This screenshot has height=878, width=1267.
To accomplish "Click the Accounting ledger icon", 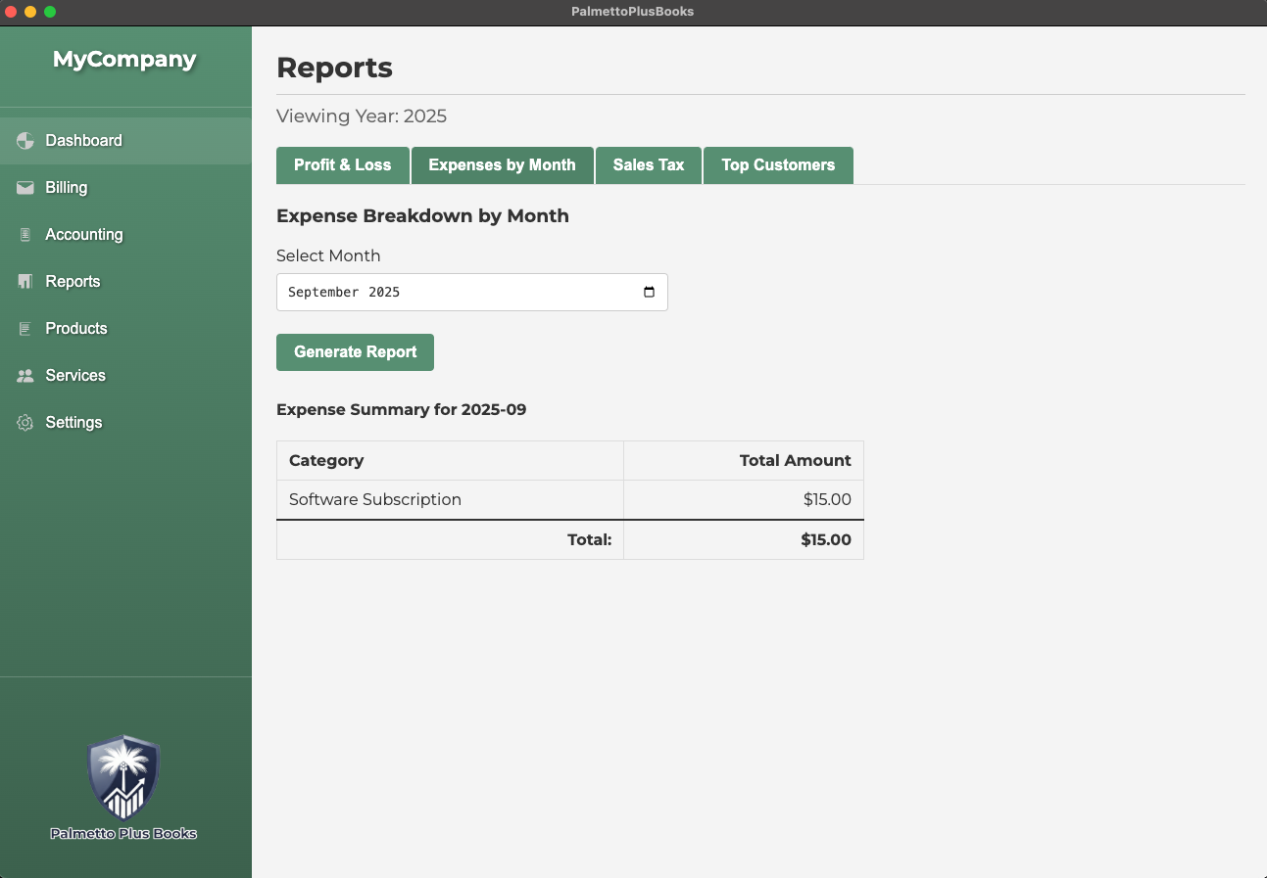I will 25,235.
